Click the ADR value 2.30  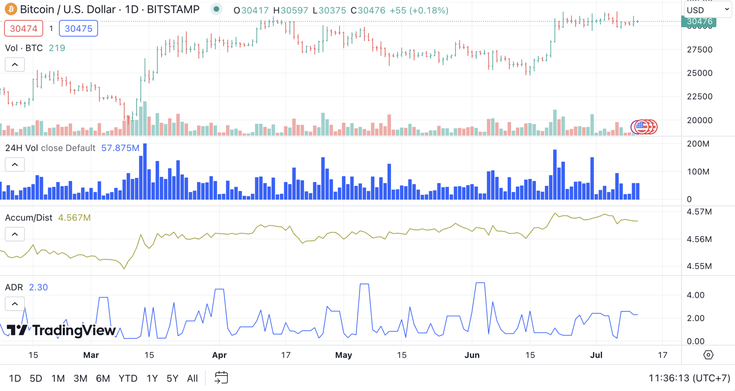38,287
